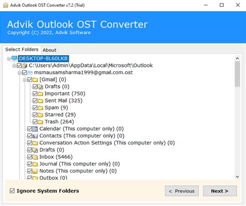Switch to the About tab

tap(49, 50)
